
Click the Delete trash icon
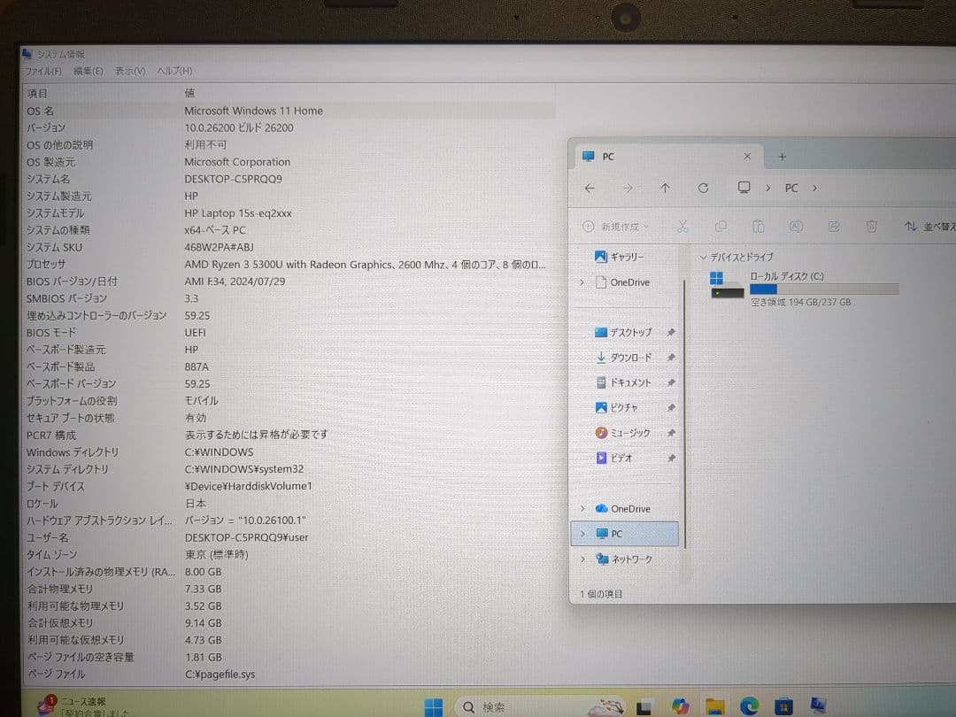tap(871, 227)
